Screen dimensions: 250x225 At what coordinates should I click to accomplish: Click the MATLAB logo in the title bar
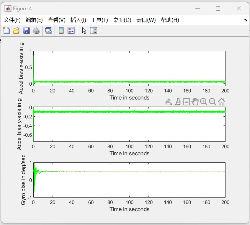coord(8,9)
